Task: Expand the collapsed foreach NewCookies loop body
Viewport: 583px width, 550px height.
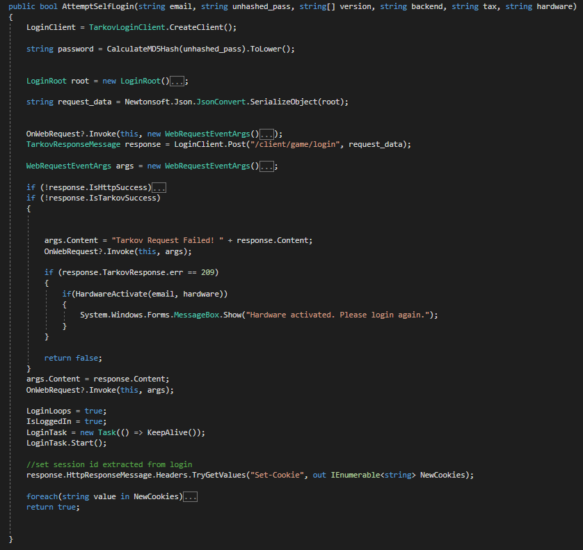Action: point(191,497)
